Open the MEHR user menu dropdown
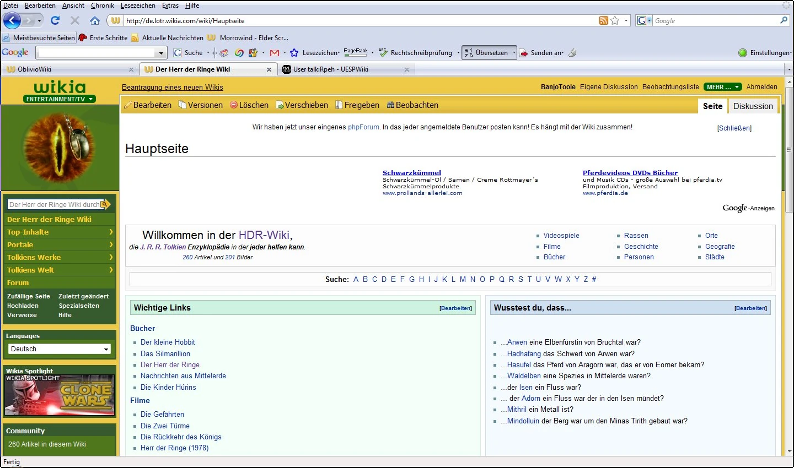 [723, 87]
